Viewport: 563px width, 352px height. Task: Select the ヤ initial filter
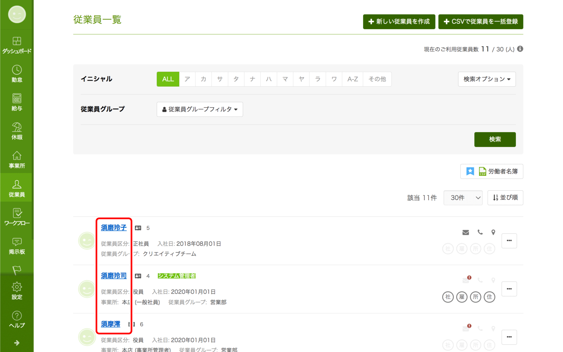pyautogui.click(x=301, y=79)
